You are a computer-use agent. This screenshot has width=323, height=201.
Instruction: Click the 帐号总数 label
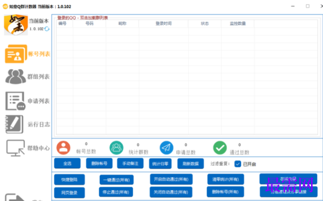(x=86, y=151)
